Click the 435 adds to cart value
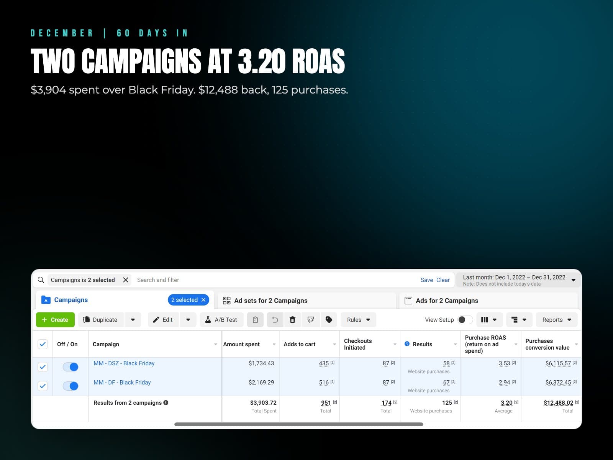 point(324,363)
